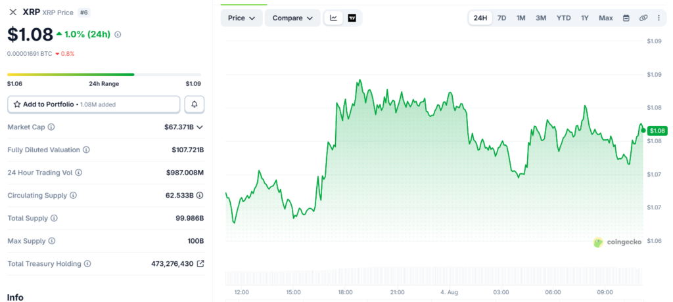Open the calendar date range picker

point(626,18)
